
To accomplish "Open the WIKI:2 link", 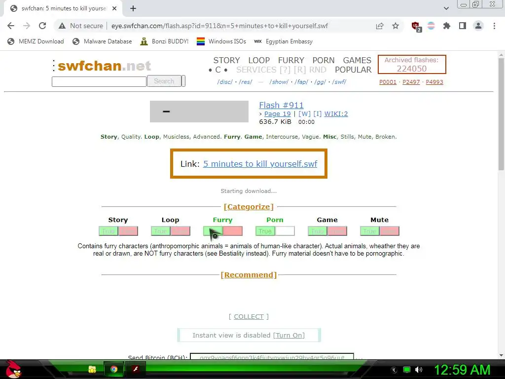I will point(336,114).
